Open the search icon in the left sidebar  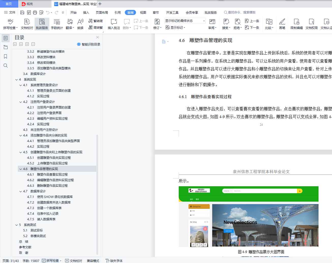pos(6,66)
